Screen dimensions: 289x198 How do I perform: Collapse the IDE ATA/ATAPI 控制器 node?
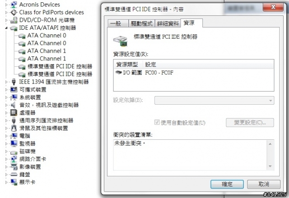tap(6, 28)
